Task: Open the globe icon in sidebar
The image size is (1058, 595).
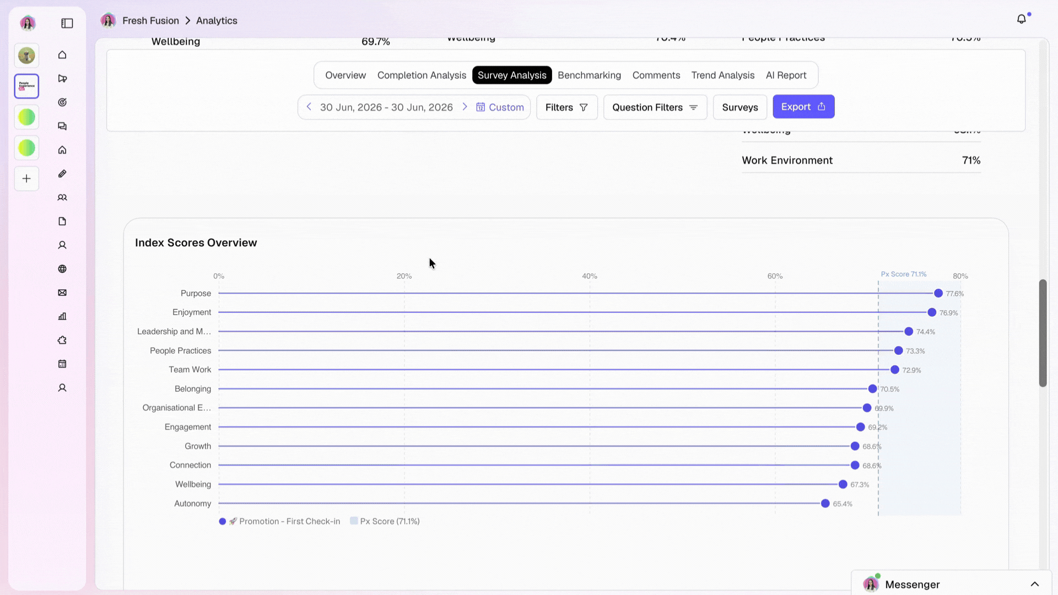Action: click(x=62, y=269)
